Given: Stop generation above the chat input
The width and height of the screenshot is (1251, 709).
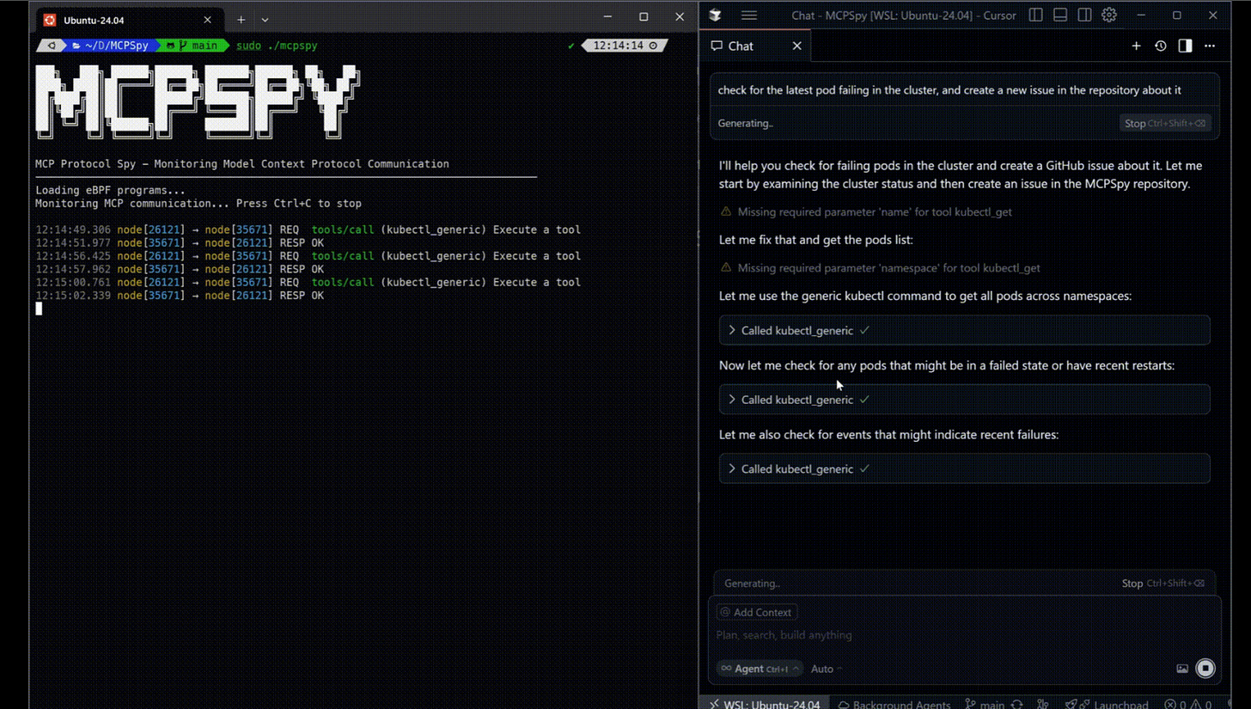Looking at the screenshot, I should point(1165,584).
